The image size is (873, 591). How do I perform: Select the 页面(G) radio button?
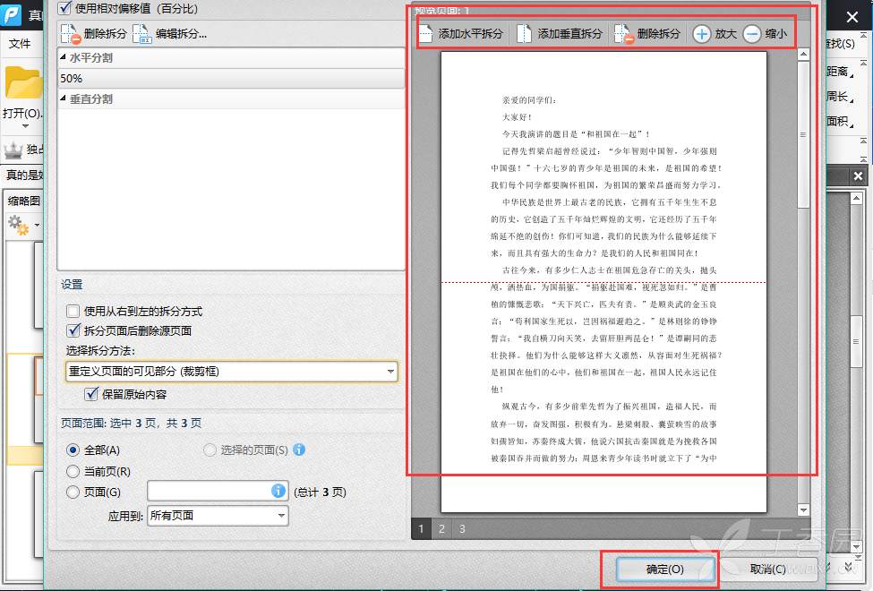(73, 492)
